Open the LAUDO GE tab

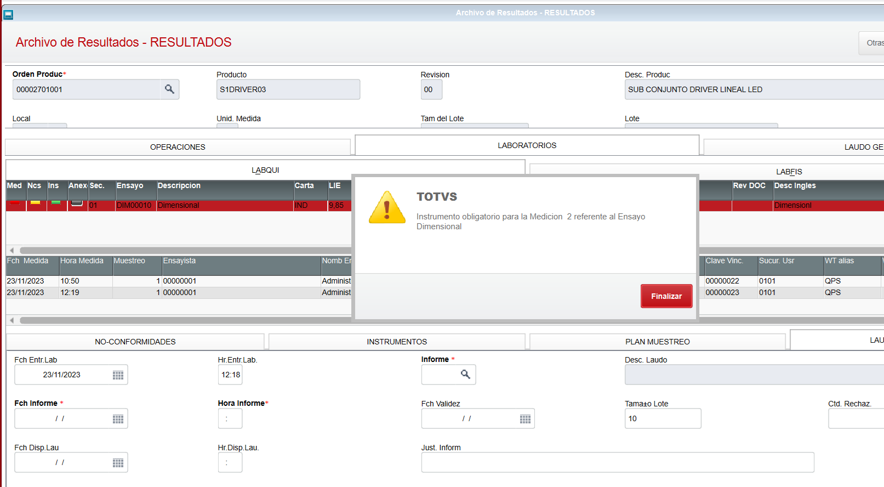(794, 147)
